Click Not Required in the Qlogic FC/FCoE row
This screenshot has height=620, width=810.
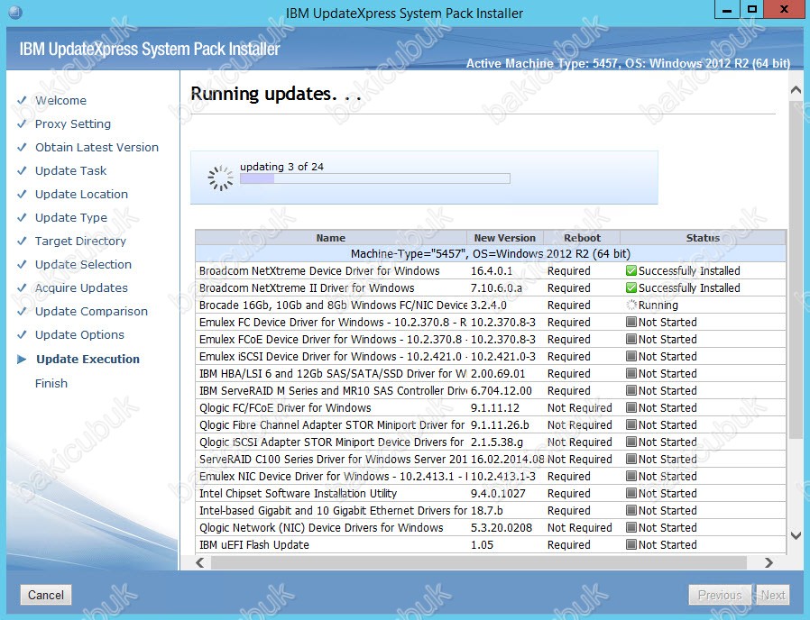pyautogui.click(x=580, y=408)
